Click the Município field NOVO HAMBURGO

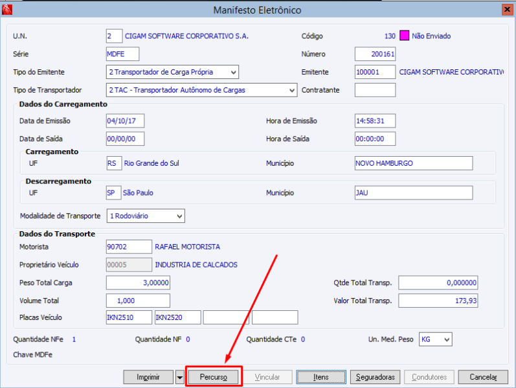(x=414, y=163)
